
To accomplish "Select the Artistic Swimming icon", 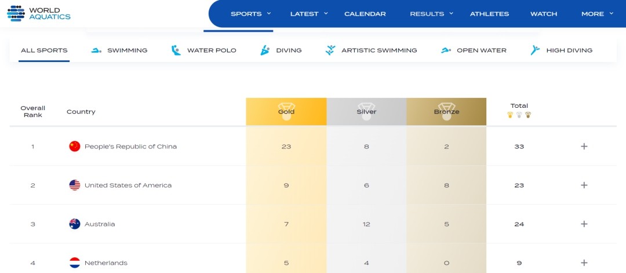I will tap(330, 50).
